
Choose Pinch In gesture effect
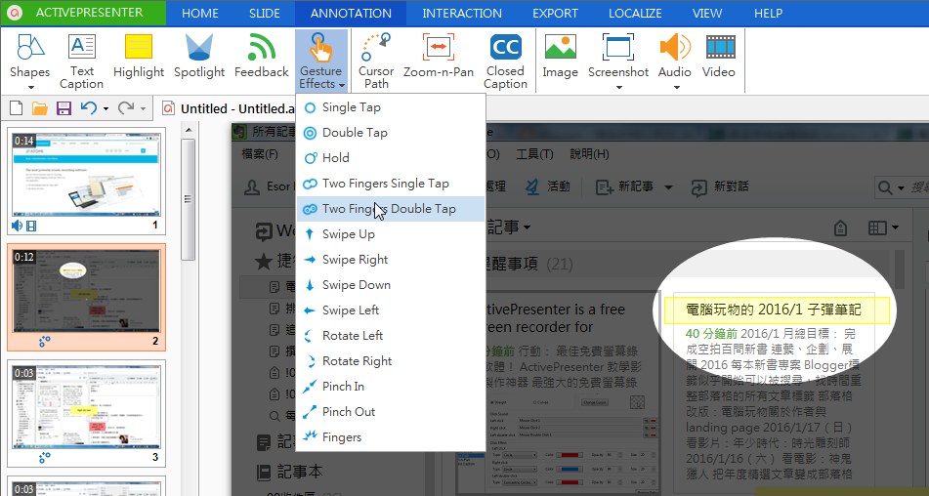(391, 387)
